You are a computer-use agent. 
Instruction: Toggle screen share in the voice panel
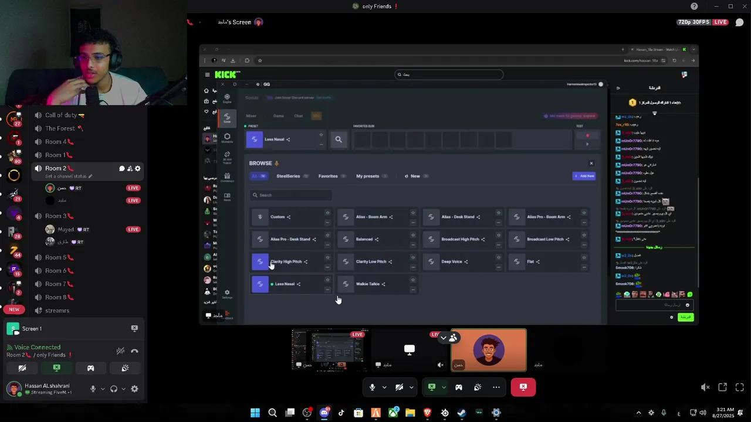pos(56,369)
